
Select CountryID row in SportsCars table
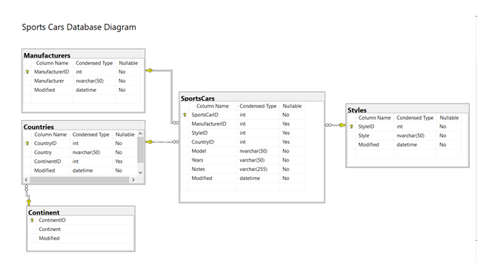[242, 142]
